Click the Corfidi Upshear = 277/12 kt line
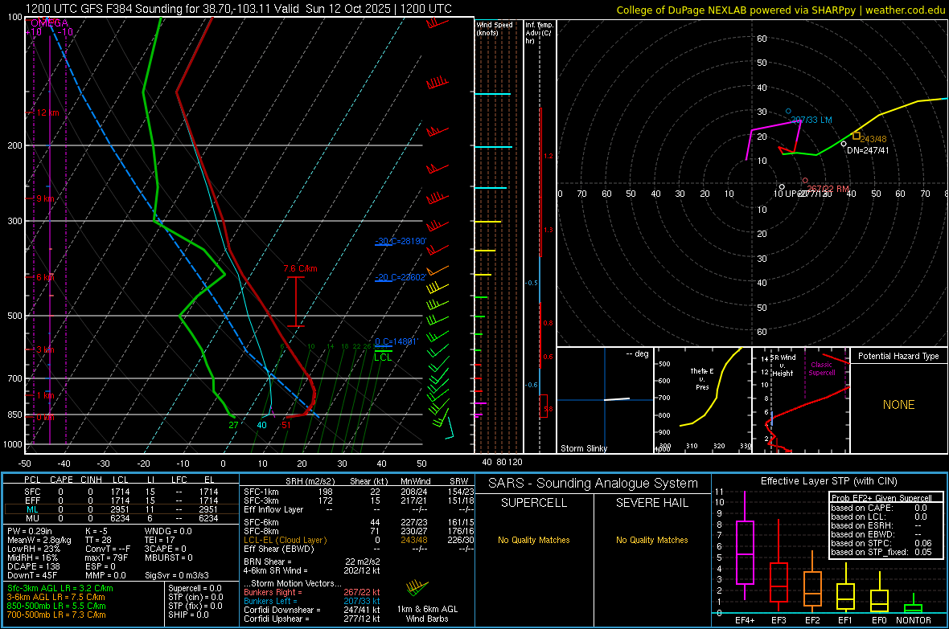This screenshot has height=629, width=949. point(312,619)
